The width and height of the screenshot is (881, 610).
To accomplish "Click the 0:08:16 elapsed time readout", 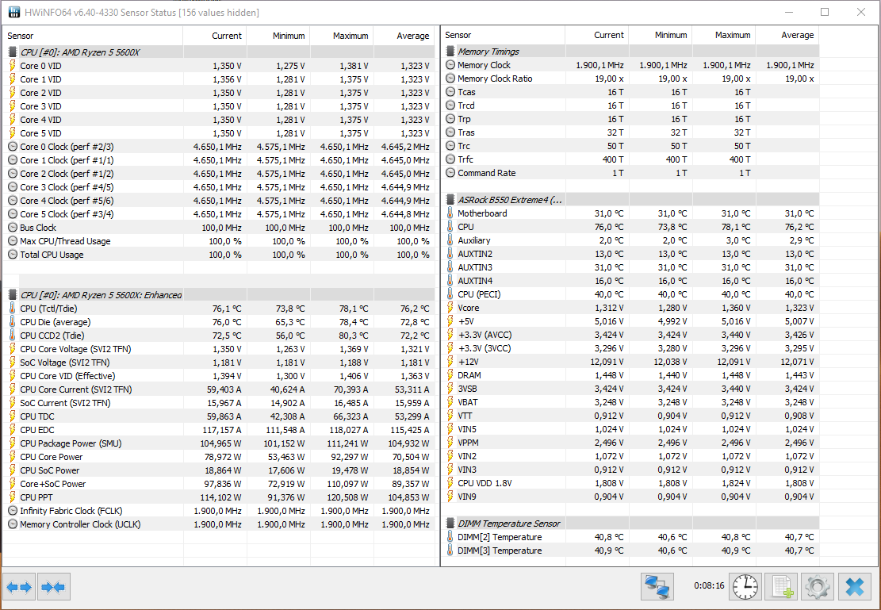I will pyautogui.click(x=708, y=586).
